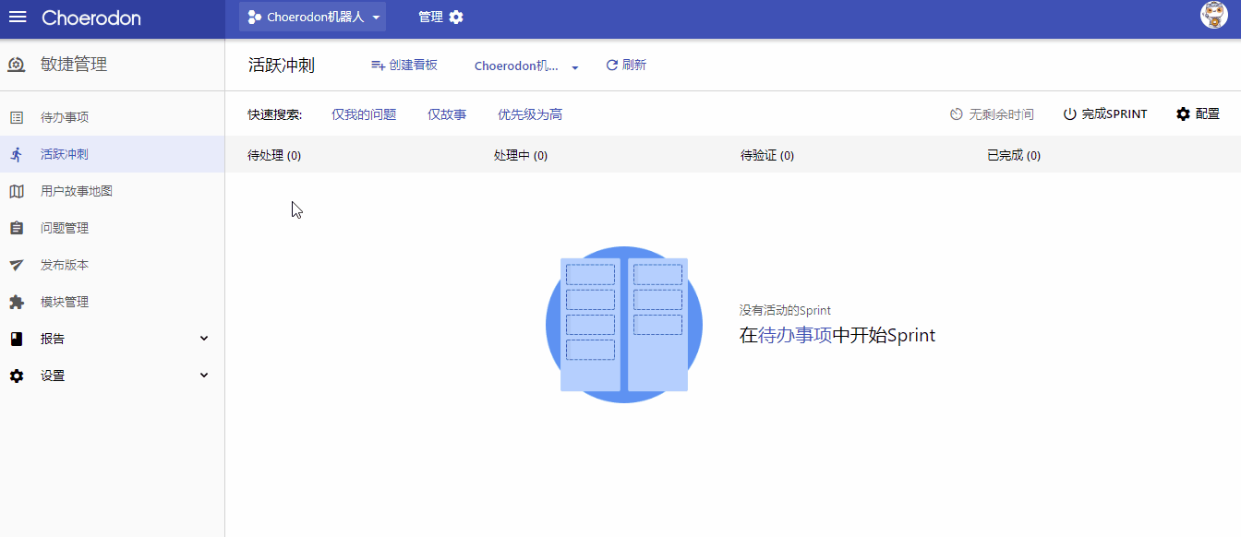Expand the Reports (报告) menu
Viewport: 1241px width, 537px height.
coord(204,339)
